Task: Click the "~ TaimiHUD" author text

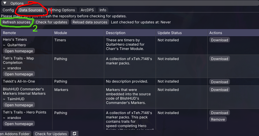Action: pyautogui.click(x=14, y=99)
